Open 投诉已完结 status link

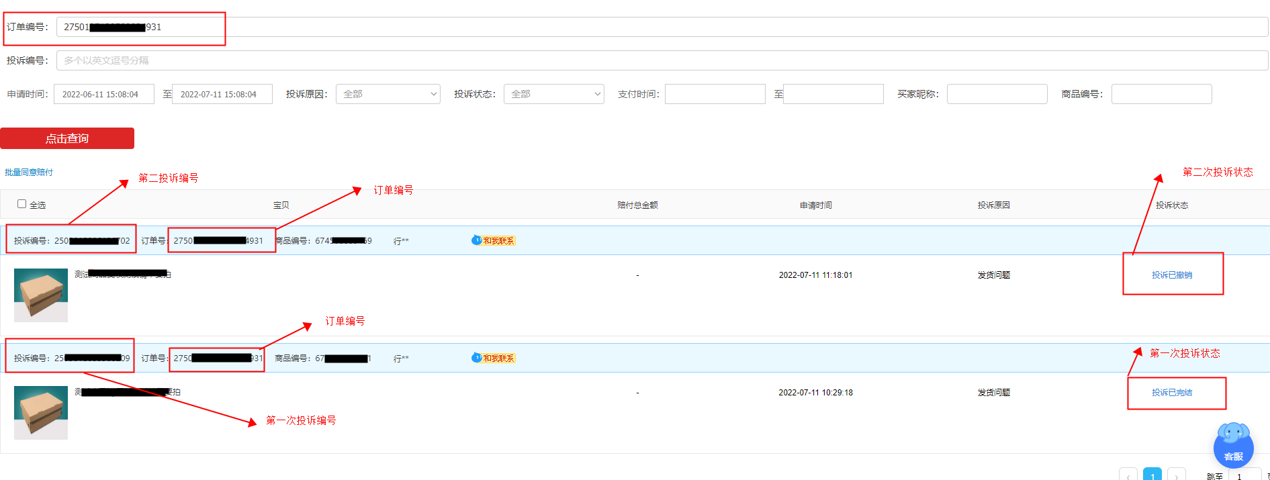(x=1172, y=393)
